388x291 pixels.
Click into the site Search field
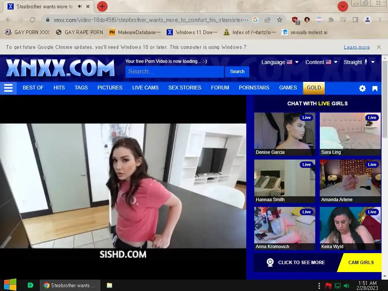point(175,72)
